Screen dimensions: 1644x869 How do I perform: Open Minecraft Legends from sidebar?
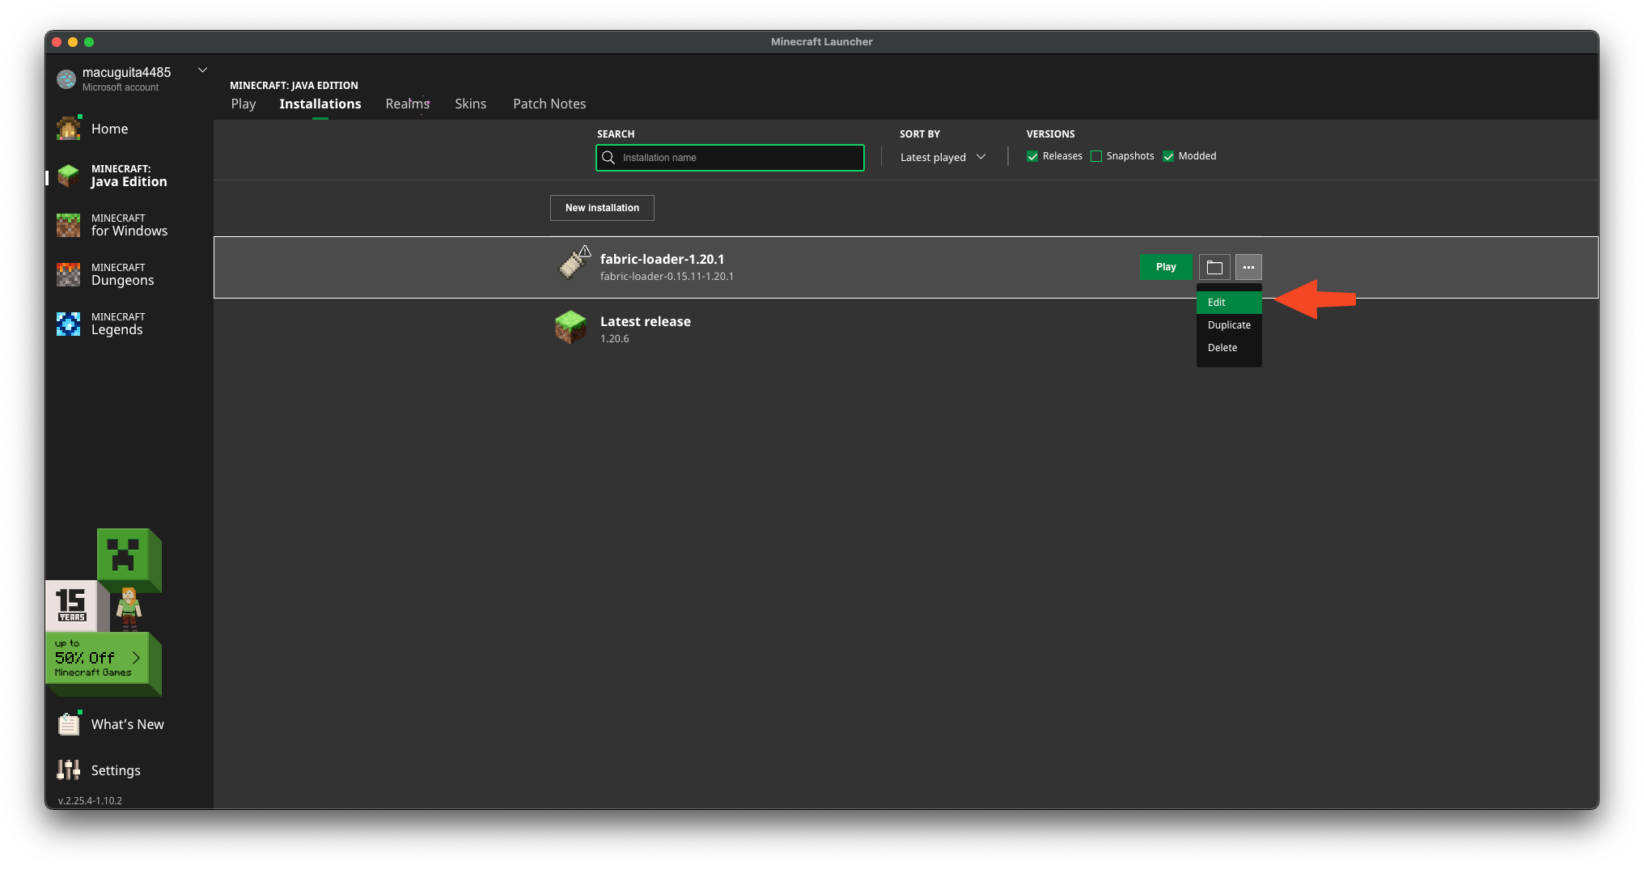(69, 324)
